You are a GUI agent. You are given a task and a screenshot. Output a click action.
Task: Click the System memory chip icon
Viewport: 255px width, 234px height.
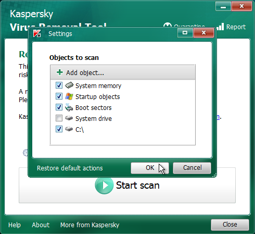click(x=69, y=85)
